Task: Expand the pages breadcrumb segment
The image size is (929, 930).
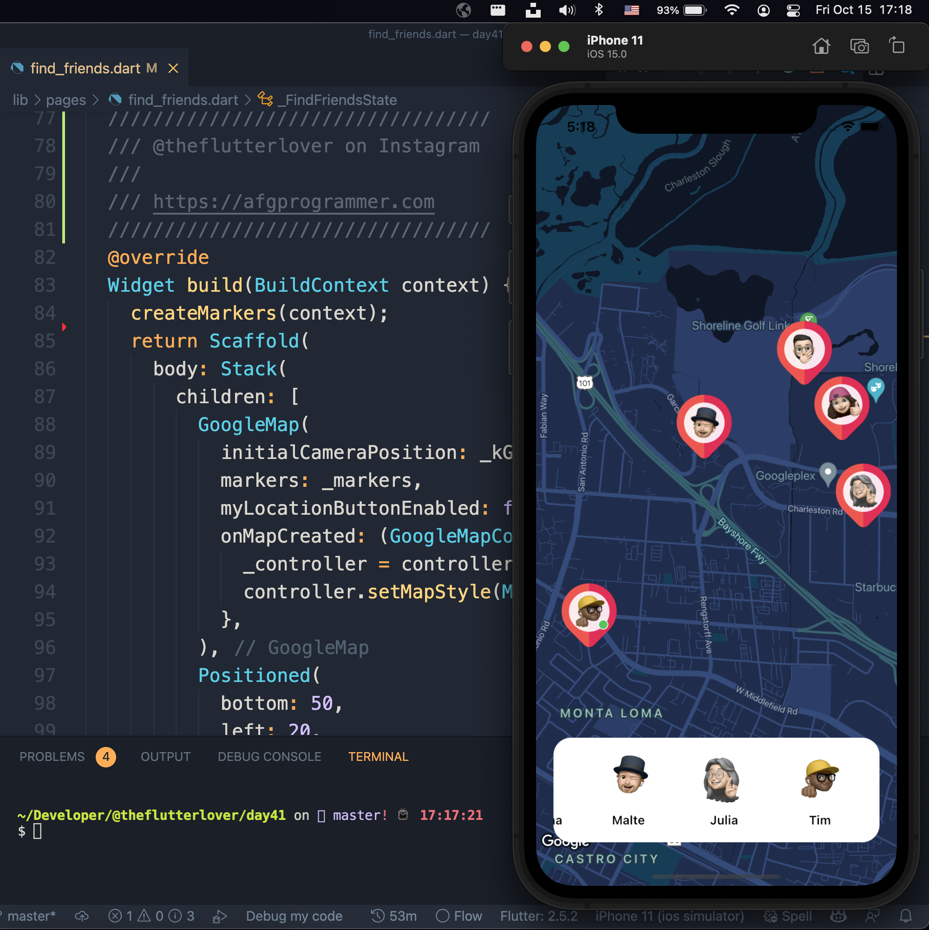Action: point(66,99)
